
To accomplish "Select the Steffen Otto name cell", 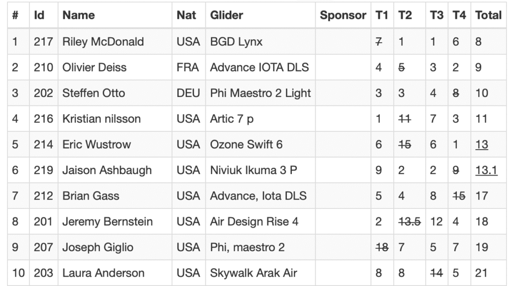I will (93, 93).
